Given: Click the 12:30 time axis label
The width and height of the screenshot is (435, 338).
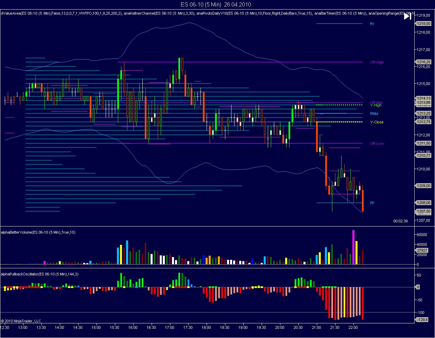Looking at the screenshot, I should (5, 328).
